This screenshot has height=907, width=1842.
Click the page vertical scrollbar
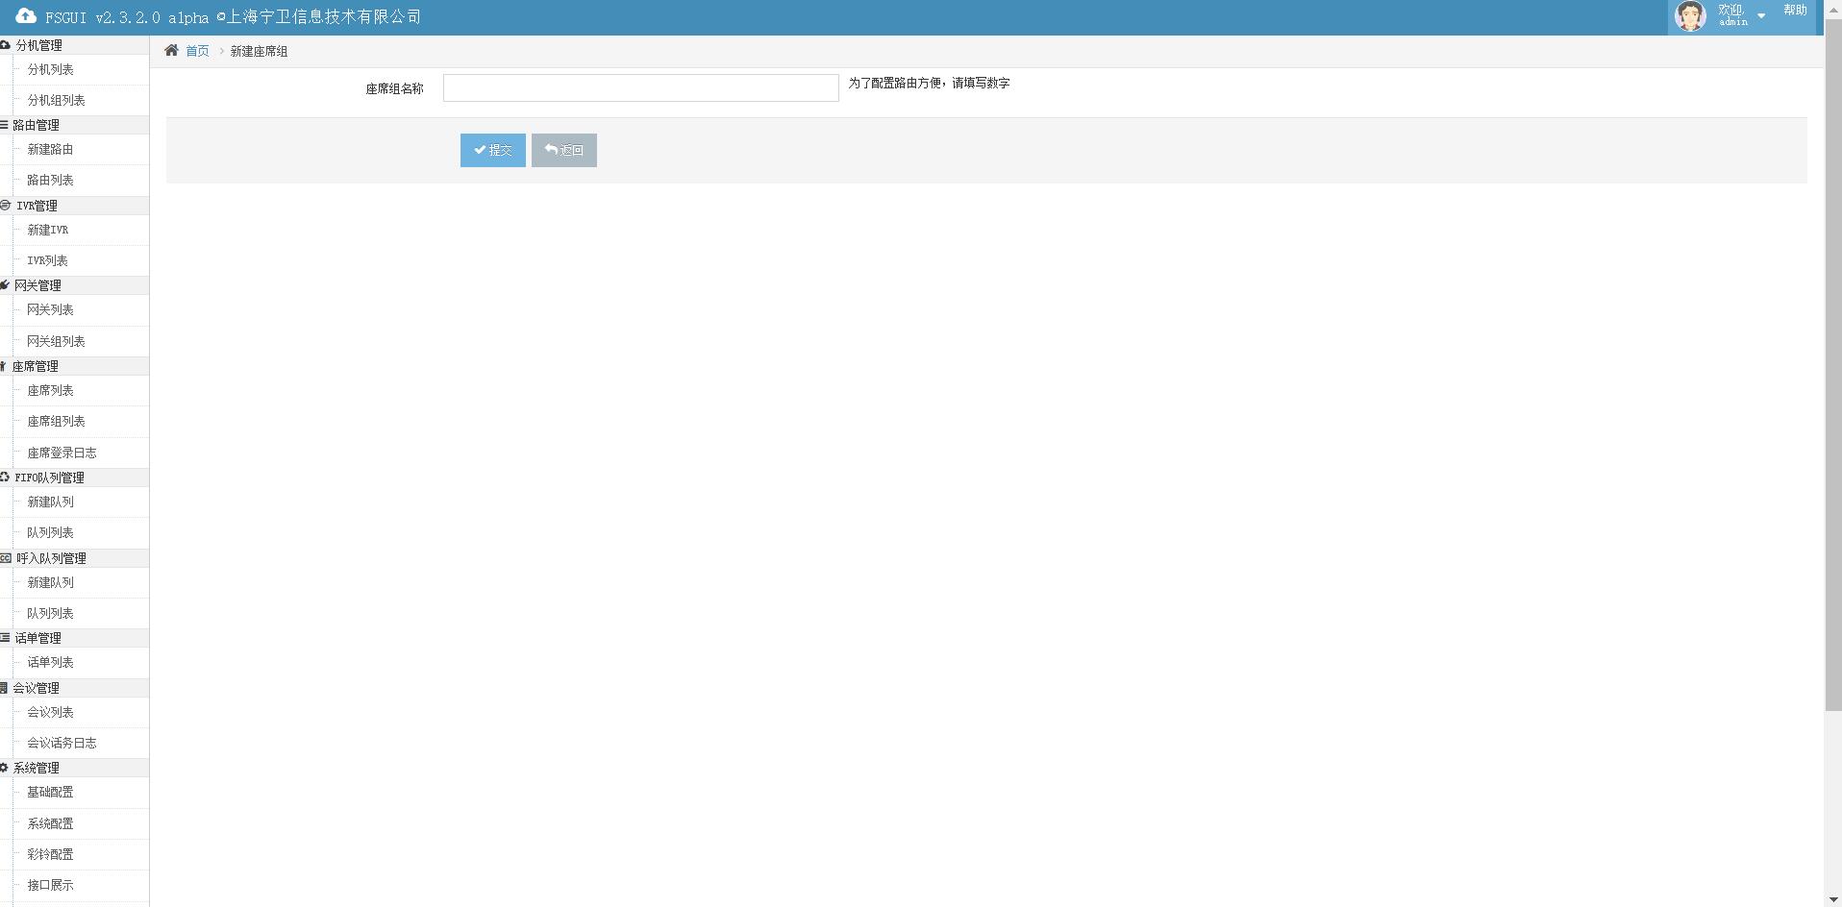point(1832,384)
